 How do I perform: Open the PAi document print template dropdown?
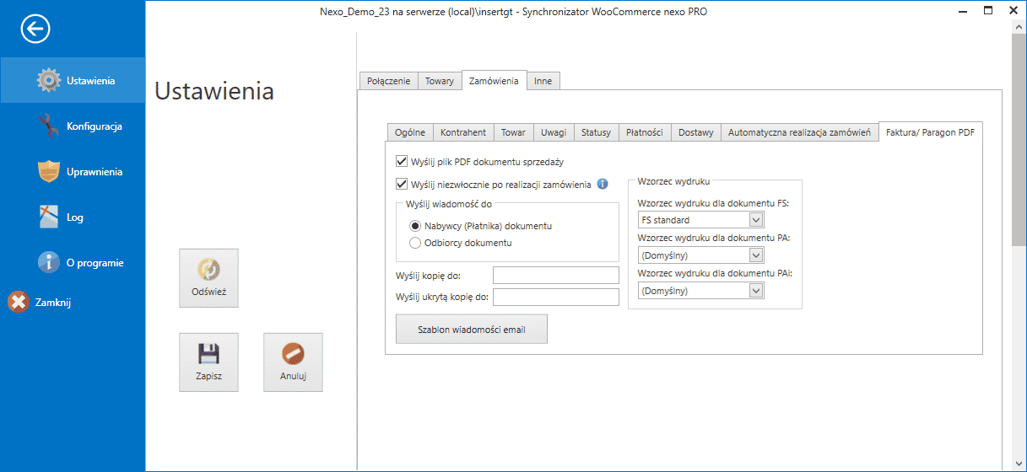[x=756, y=291]
